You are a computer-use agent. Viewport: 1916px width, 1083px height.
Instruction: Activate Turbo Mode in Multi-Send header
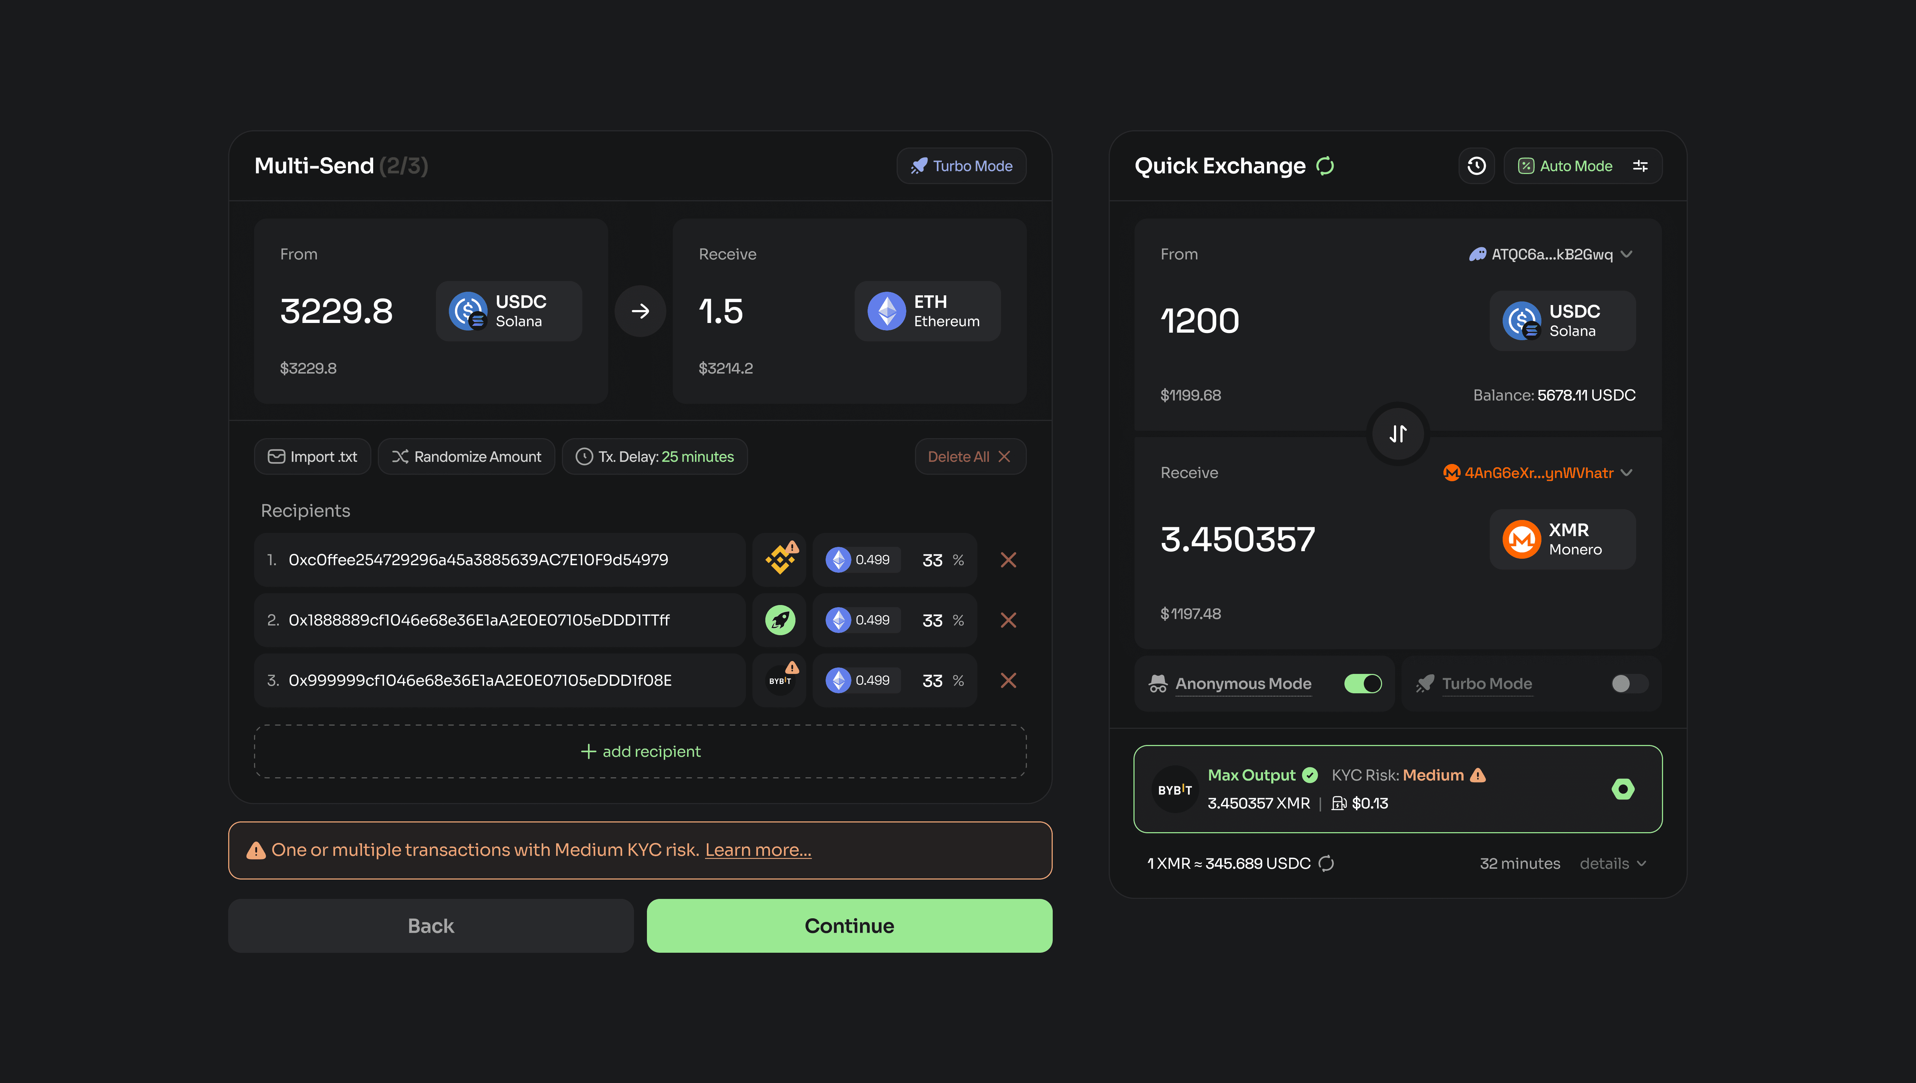[x=961, y=166]
